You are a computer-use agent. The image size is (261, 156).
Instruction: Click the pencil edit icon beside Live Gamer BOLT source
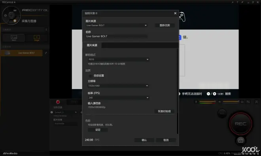pos(46,53)
